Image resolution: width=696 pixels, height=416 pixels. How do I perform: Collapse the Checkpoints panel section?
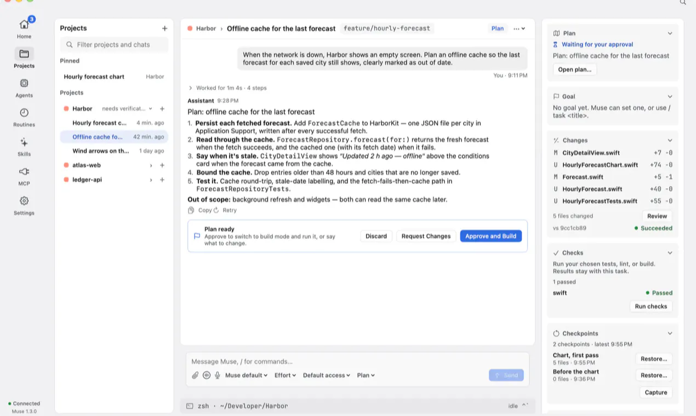tap(670, 333)
